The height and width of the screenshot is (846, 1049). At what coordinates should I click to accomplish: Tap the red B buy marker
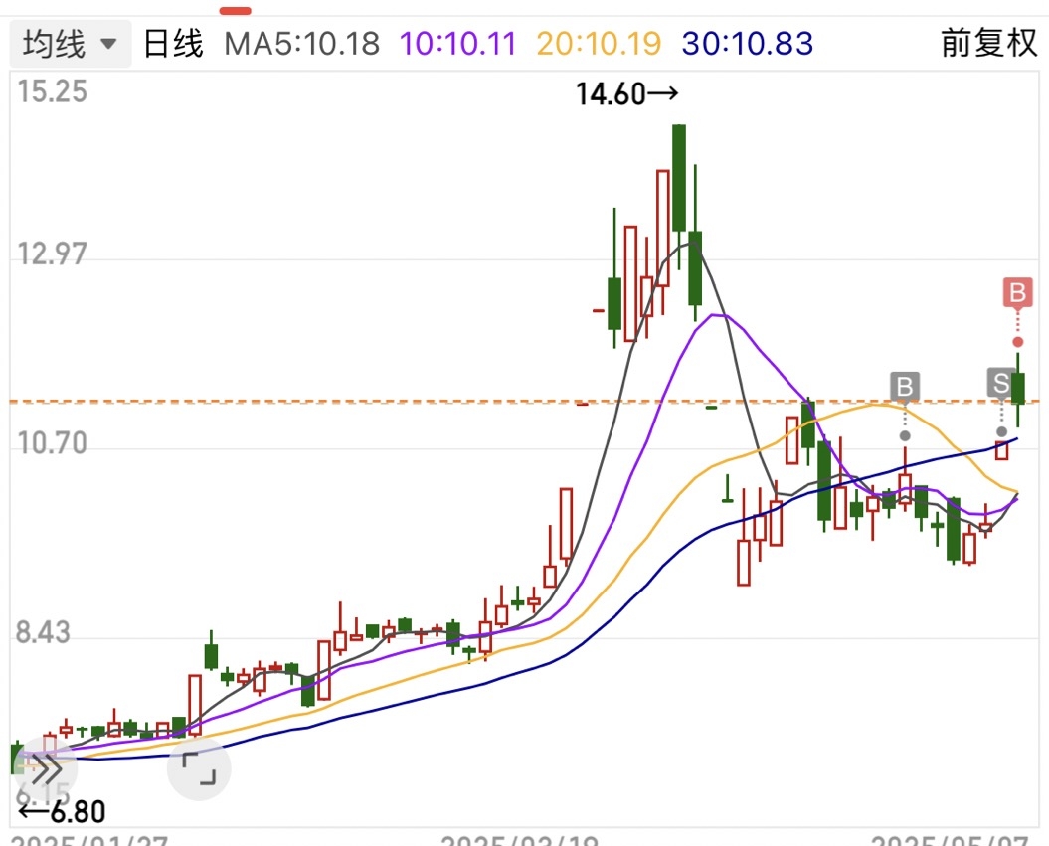pos(1017,293)
